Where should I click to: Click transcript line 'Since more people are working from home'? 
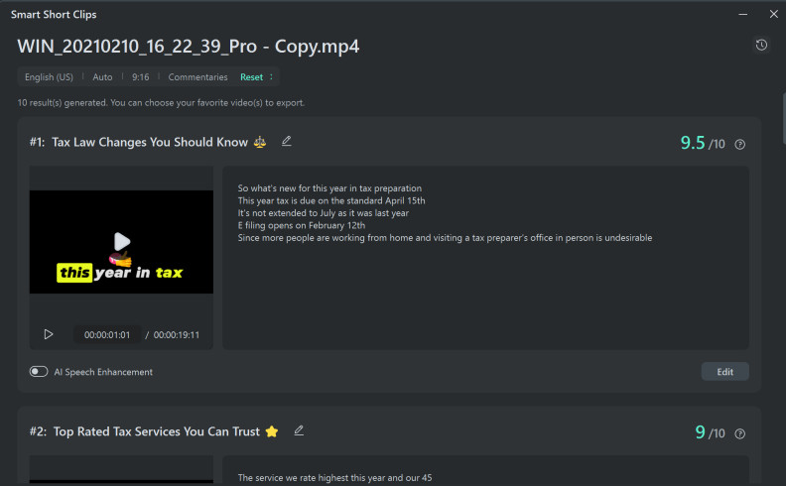(x=445, y=237)
